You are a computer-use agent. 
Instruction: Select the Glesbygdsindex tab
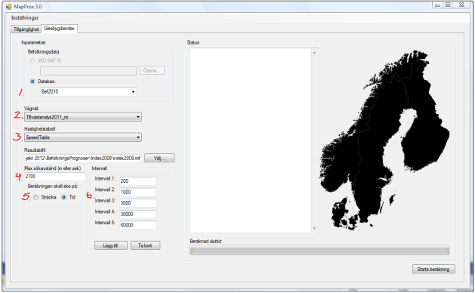tap(59, 29)
